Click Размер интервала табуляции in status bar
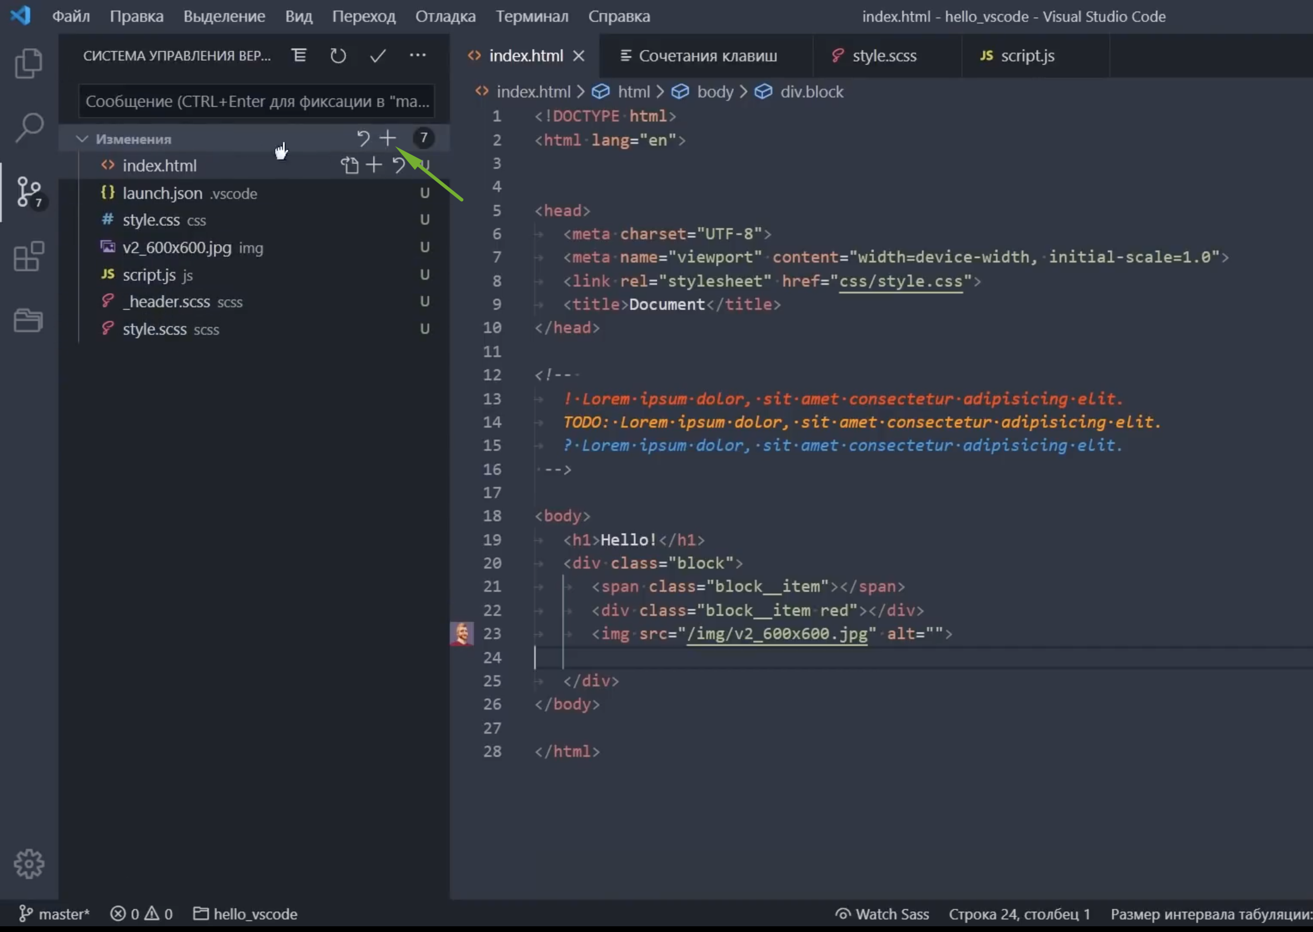This screenshot has width=1313, height=932. coord(1212,914)
